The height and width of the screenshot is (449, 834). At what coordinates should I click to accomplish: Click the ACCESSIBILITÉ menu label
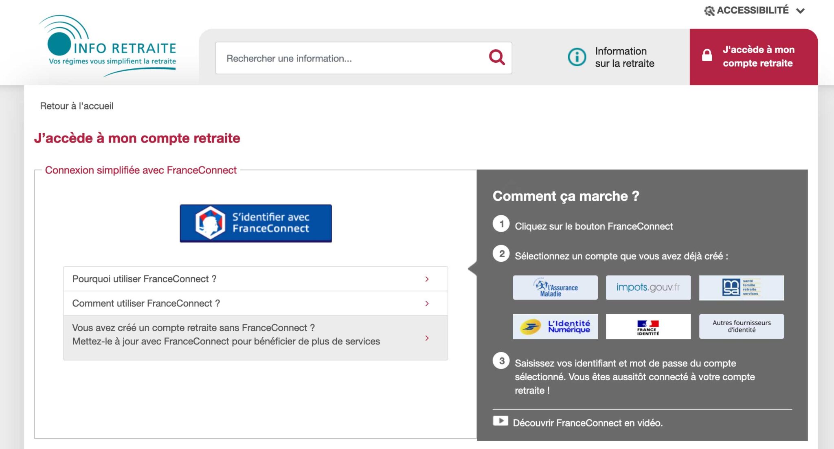pos(753,10)
